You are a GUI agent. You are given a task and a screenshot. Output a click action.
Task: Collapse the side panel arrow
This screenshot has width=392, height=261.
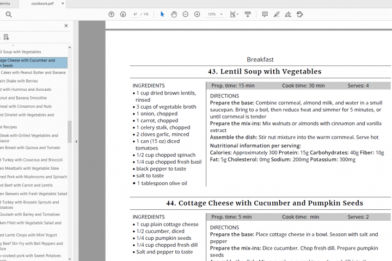pyautogui.click(x=76, y=141)
